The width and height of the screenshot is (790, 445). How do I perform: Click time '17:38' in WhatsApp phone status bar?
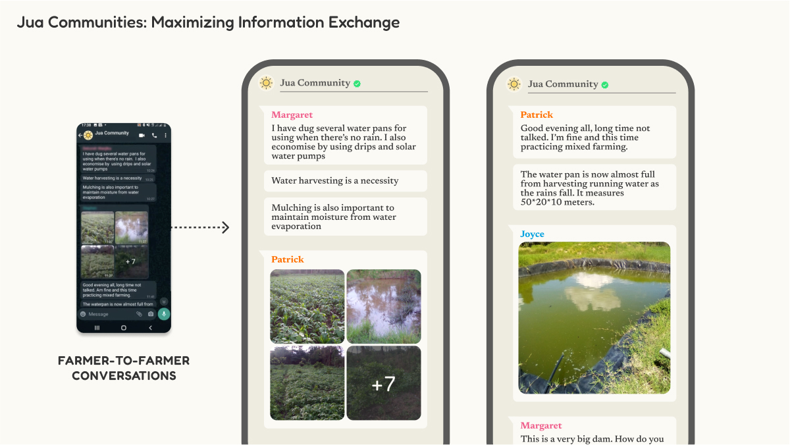(x=86, y=125)
